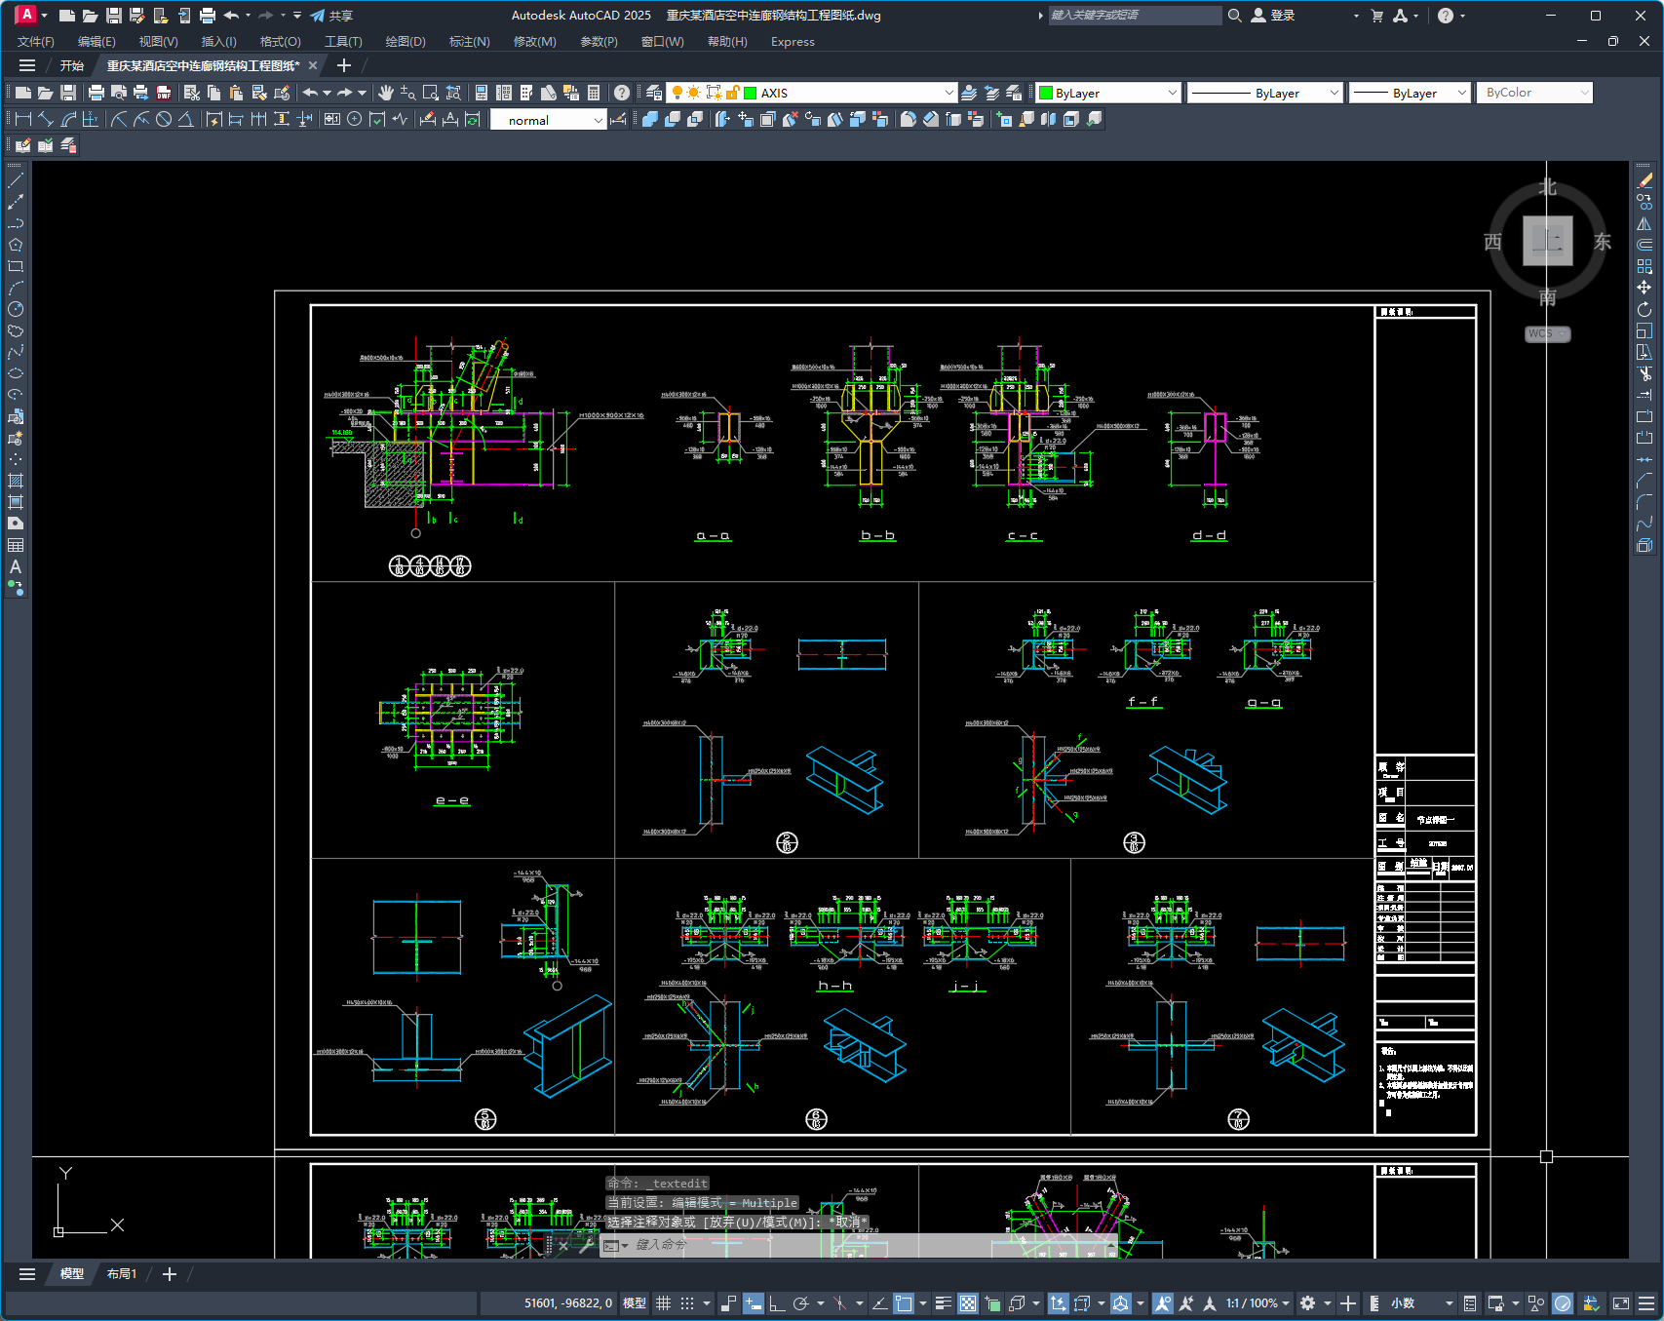Open the ByLayer lineweight dropdown
The width and height of the screenshot is (1664, 1321).
(x=1461, y=93)
